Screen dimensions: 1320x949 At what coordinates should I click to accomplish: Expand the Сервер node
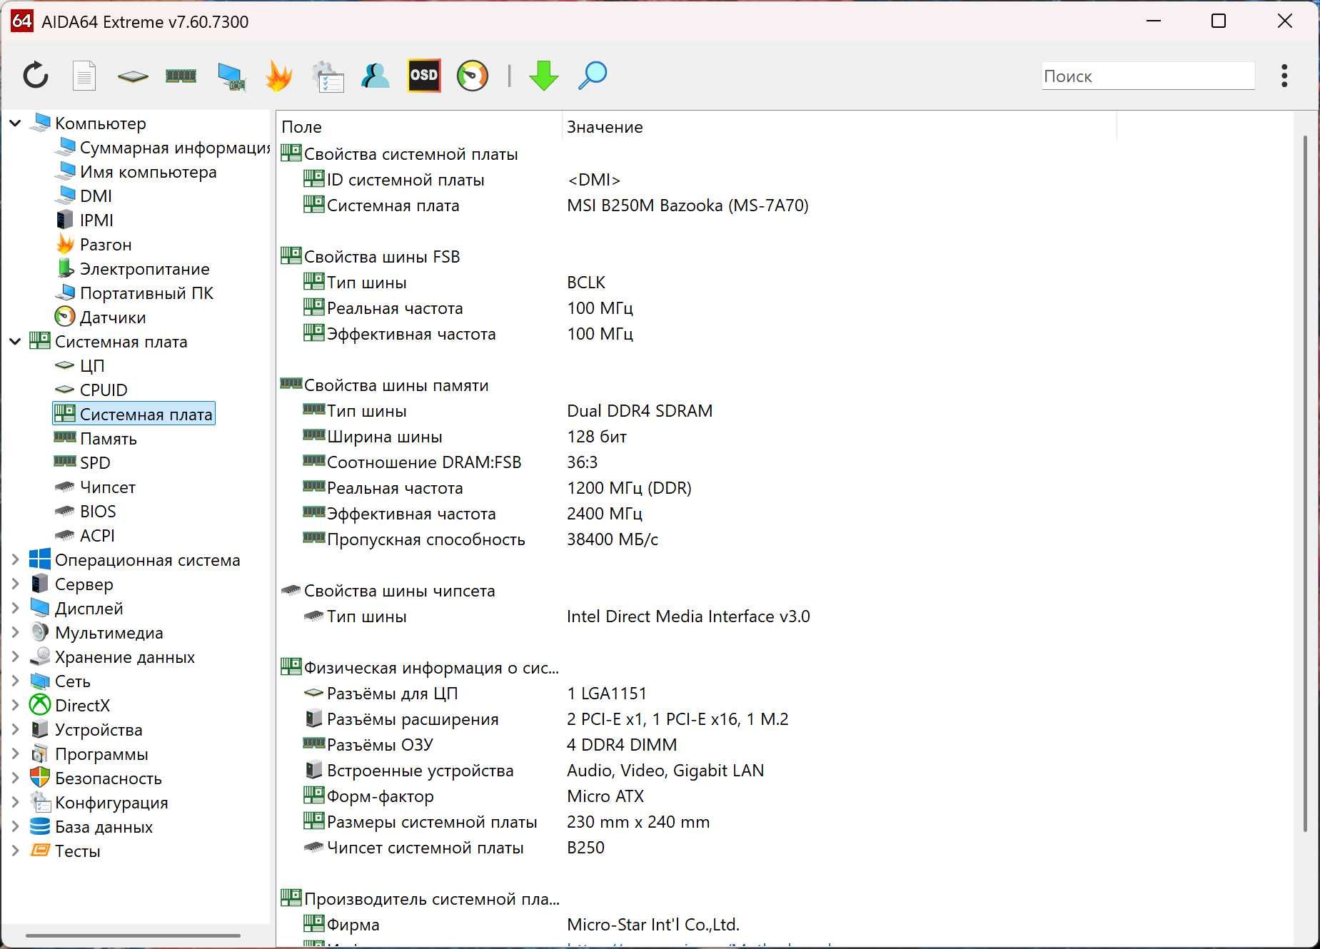15,584
